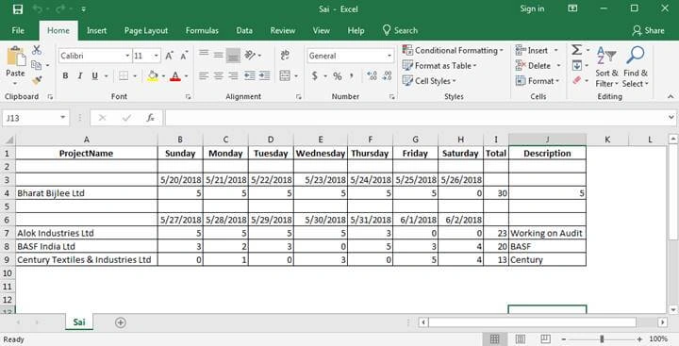Click Find & Select button
This screenshot has width=679, height=346.
[636, 66]
